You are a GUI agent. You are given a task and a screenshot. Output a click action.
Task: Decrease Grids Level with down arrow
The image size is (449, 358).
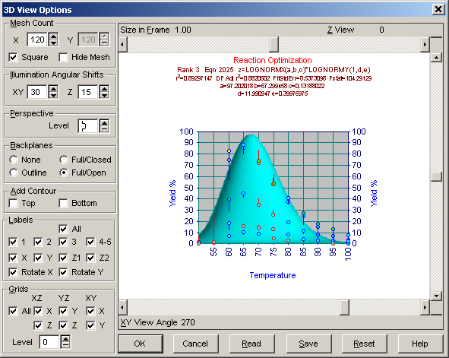[65, 345]
